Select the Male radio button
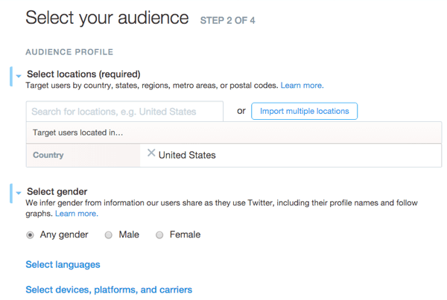 point(109,235)
